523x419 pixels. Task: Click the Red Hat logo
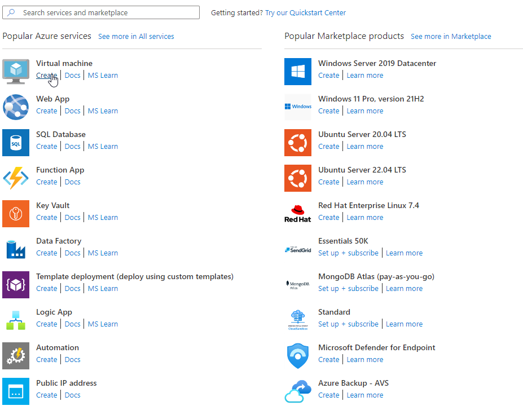[298, 214]
